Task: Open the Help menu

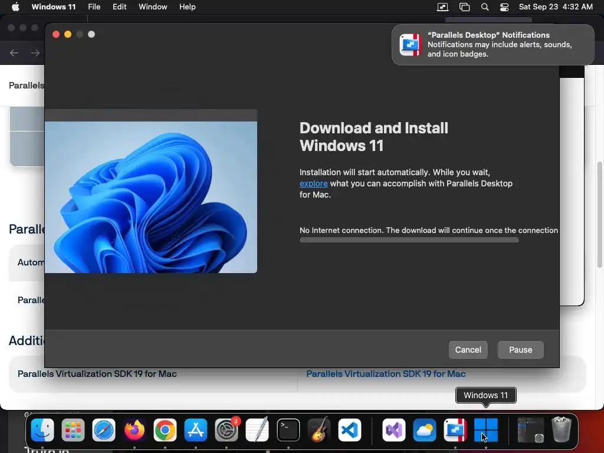Action: coord(187,6)
